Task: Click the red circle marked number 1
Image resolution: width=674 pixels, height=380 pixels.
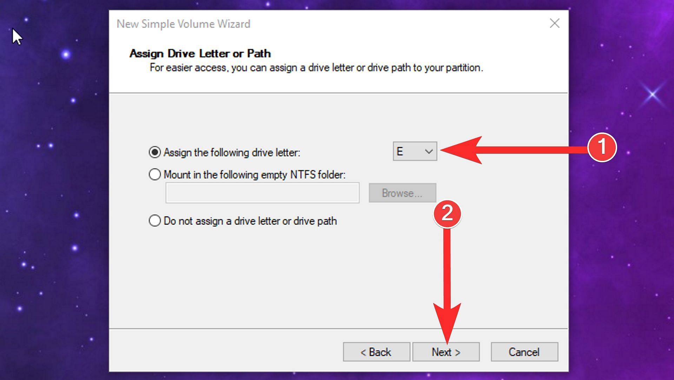Action: [602, 147]
